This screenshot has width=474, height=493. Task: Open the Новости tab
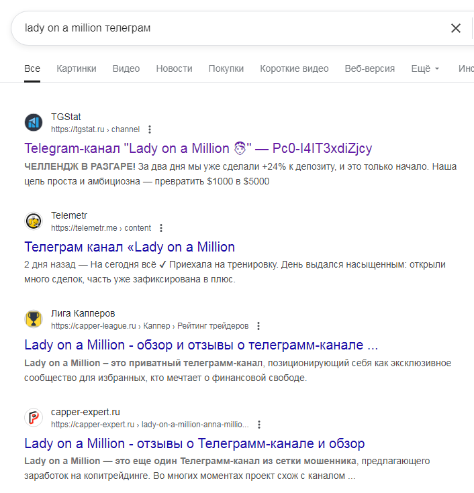[174, 68]
